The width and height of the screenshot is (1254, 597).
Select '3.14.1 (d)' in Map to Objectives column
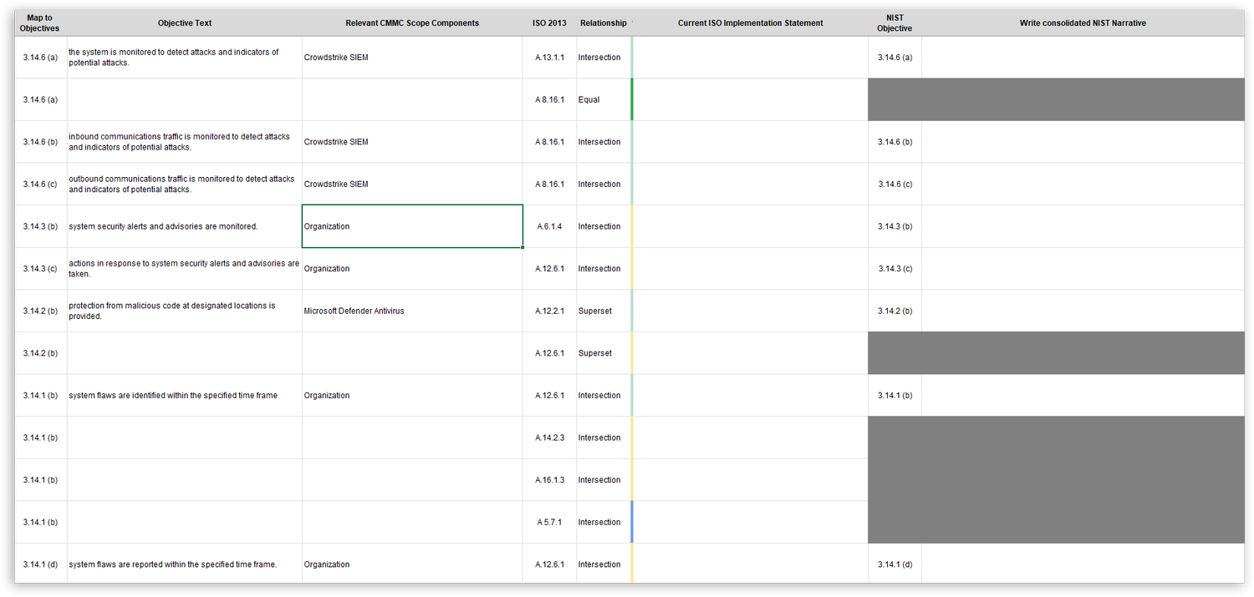pos(41,564)
